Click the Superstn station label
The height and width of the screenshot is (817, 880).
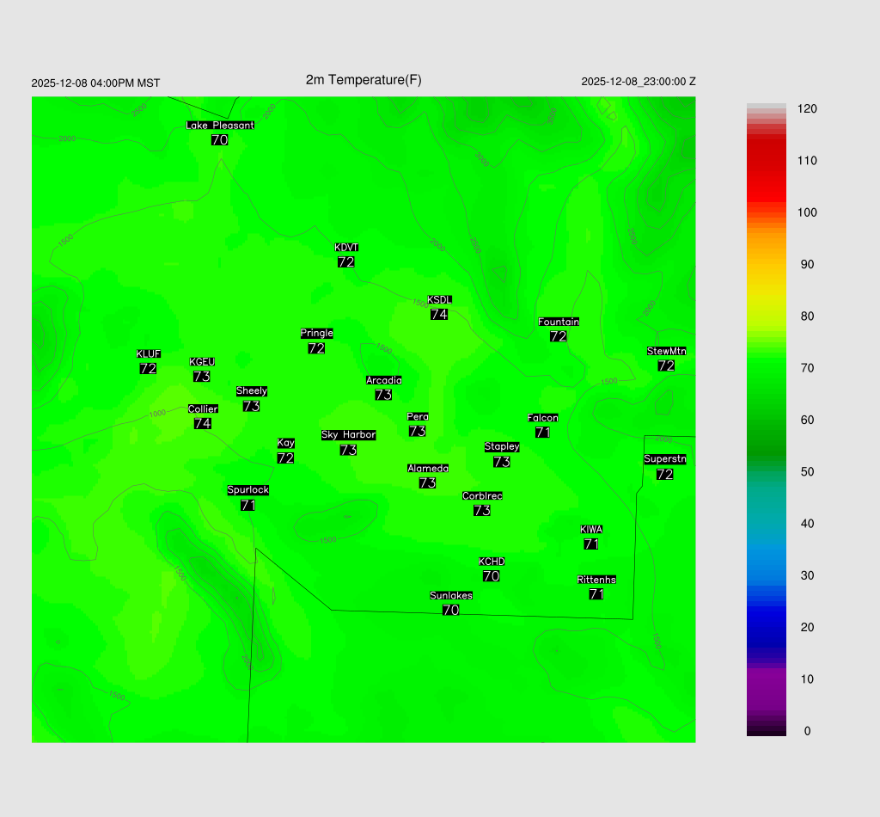[665, 458]
